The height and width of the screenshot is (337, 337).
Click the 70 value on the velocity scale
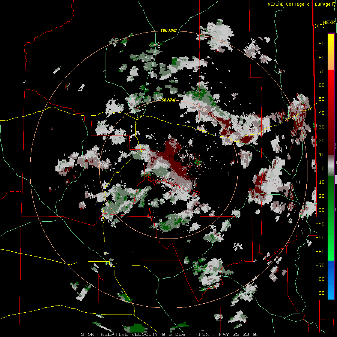322,72
